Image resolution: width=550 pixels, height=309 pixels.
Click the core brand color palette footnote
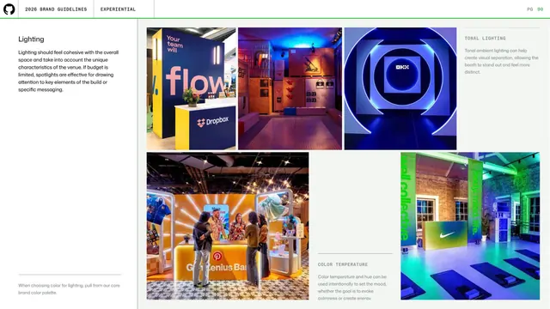(69, 289)
